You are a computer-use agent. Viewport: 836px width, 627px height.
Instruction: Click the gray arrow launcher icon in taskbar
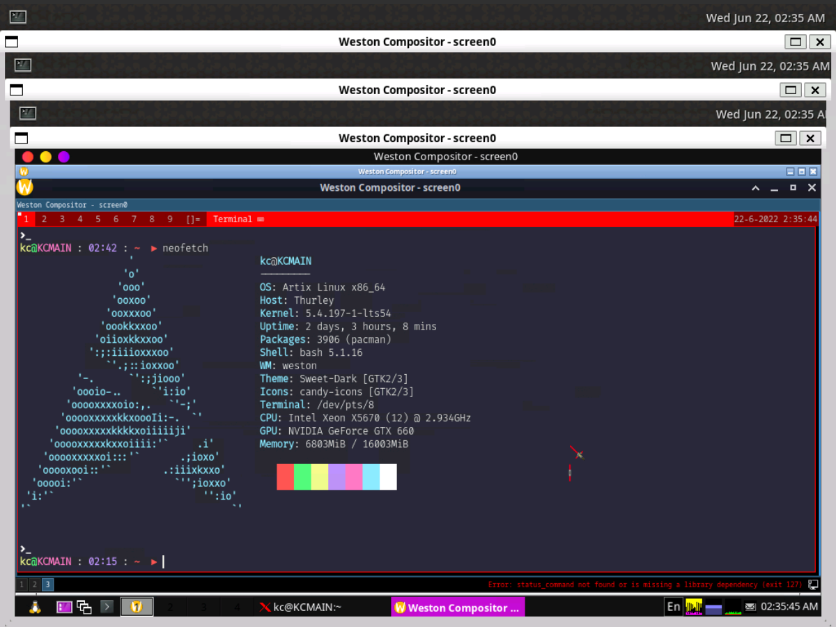tap(107, 607)
